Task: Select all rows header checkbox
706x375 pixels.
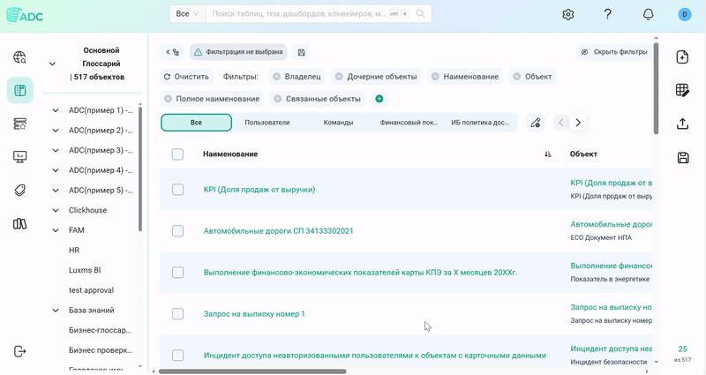Action: click(177, 154)
